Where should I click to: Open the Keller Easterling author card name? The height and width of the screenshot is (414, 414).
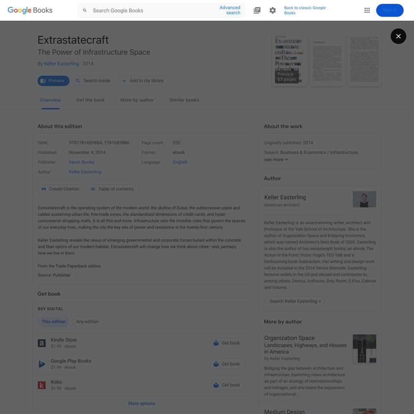[x=285, y=197]
